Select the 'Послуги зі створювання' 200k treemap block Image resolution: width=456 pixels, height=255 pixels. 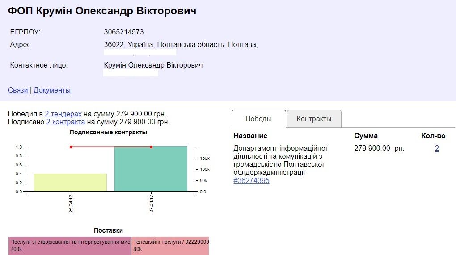[x=70, y=245]
